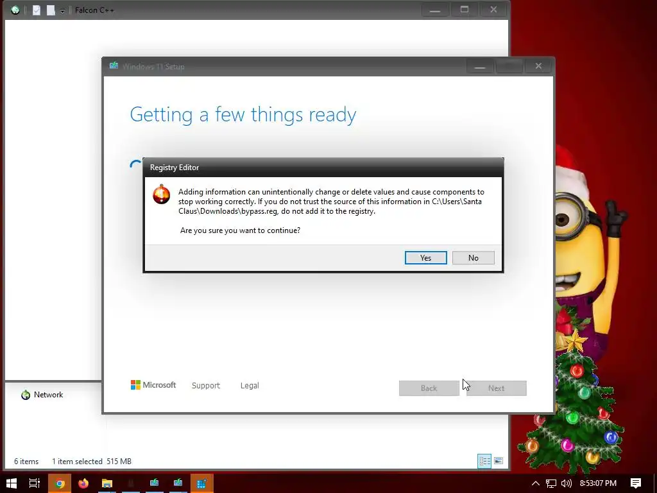Close the Windows 11 Setup window
This screenshot has height=493, width=657.
[x=538, y=66]
